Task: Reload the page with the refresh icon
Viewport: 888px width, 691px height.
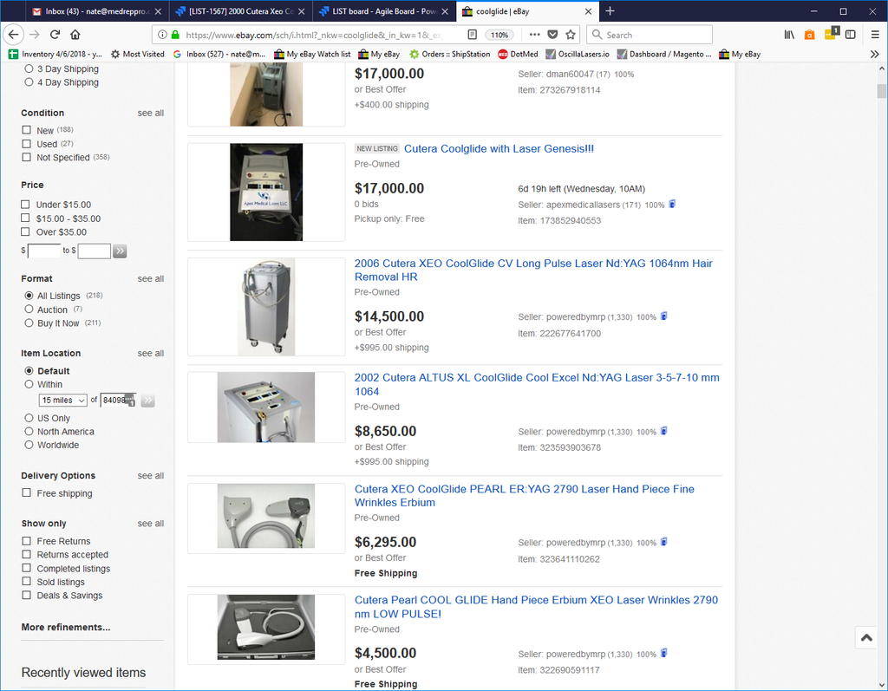Action: tap(55, 35)
